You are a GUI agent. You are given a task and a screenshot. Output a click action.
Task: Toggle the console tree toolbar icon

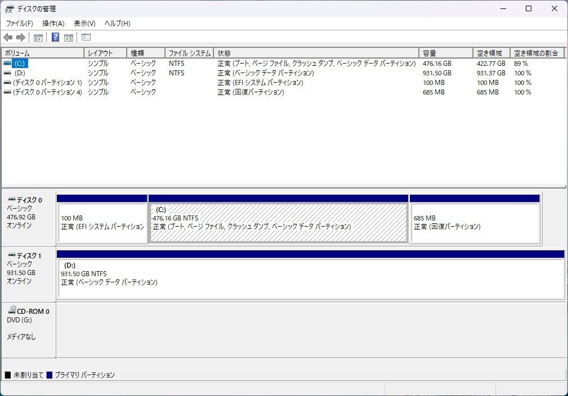38,37
